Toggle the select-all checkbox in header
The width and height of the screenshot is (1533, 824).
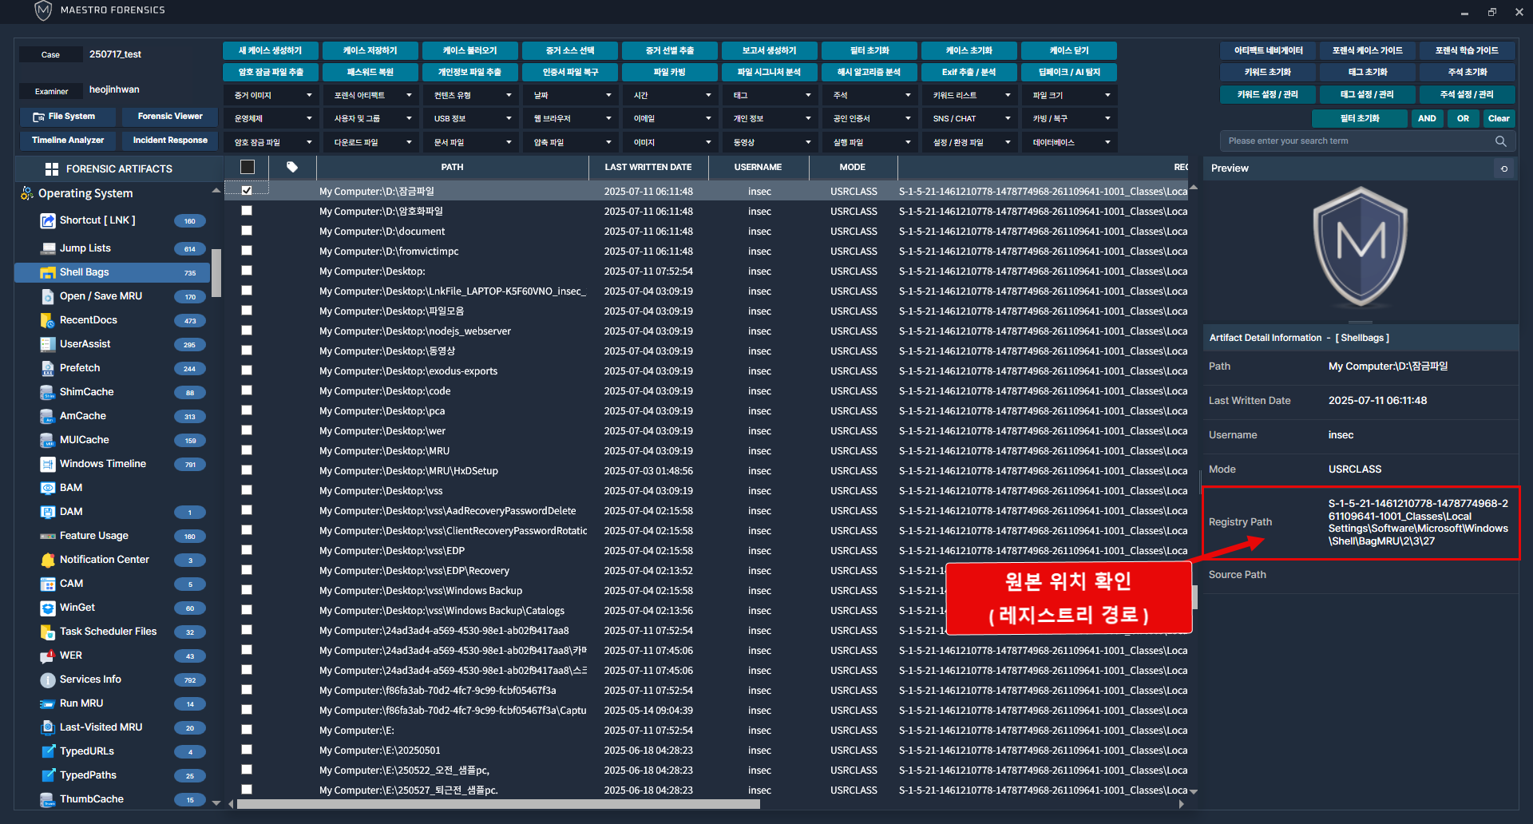[248, 167]
